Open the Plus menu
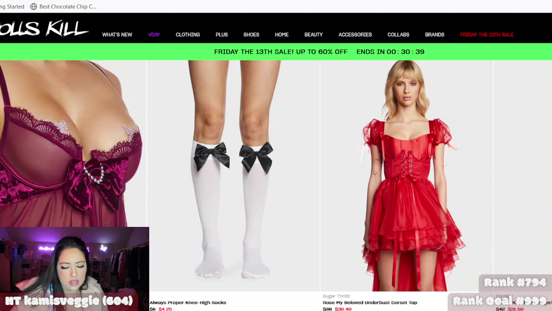552x311 pixels. 222,35
